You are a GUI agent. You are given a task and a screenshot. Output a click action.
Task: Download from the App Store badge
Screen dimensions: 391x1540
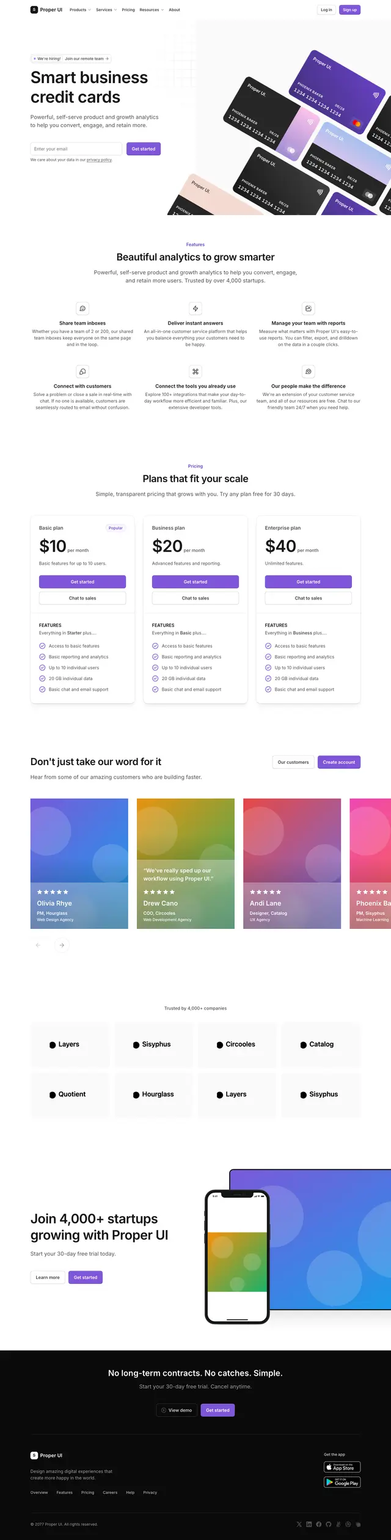[x=342, y=1467]
